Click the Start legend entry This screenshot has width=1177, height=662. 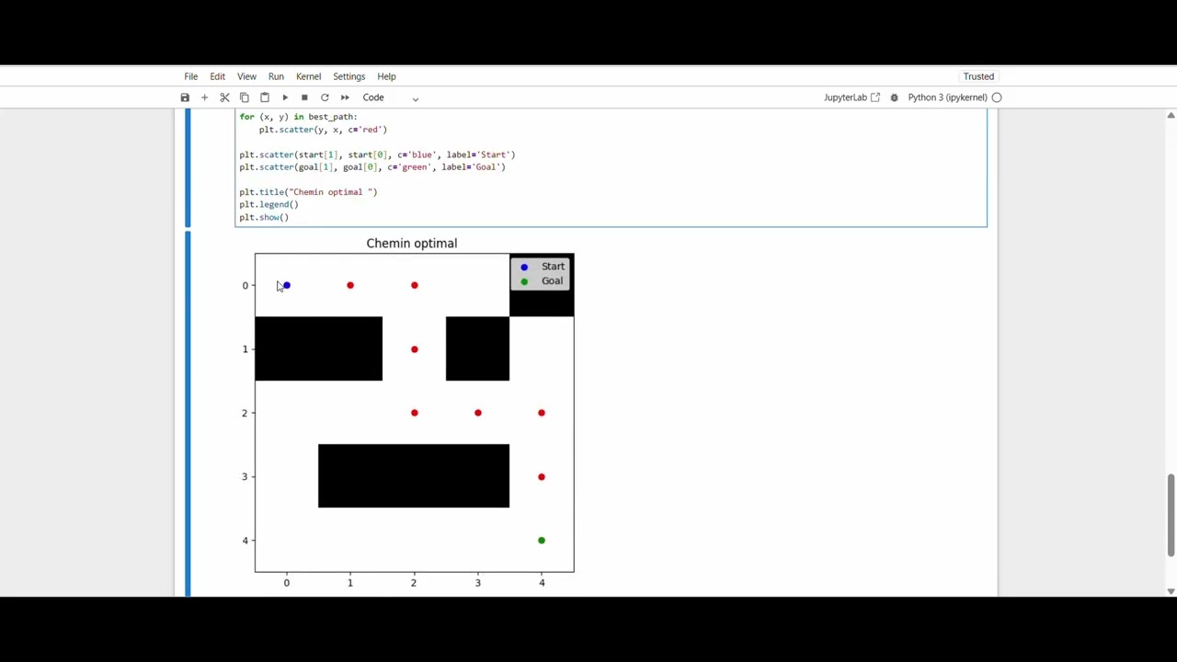click(x=543, y=267)
